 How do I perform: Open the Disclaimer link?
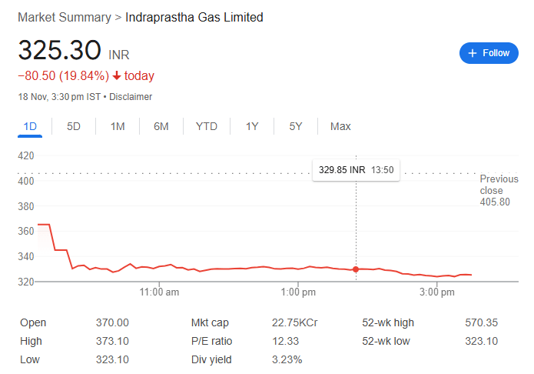(x=131, y=97)
